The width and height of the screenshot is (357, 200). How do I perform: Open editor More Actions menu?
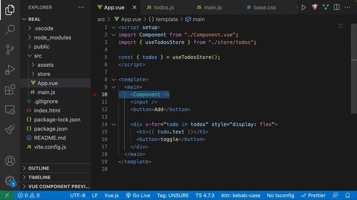tap(347, 7)
